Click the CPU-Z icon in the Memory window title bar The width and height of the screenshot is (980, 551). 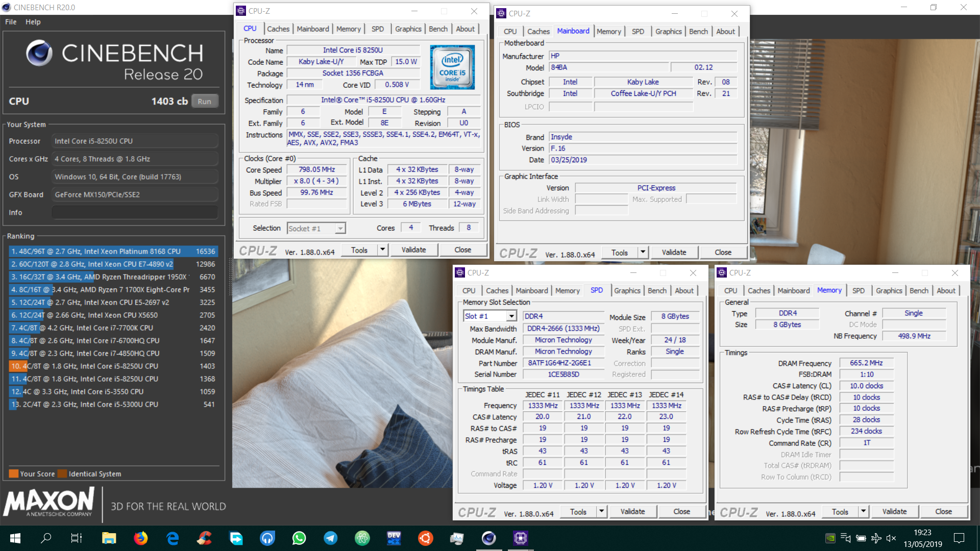[722, 273]
